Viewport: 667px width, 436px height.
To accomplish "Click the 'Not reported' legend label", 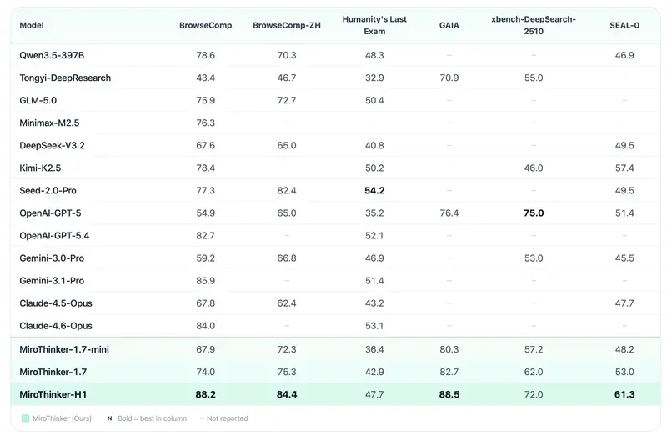I will click(227, 418).
